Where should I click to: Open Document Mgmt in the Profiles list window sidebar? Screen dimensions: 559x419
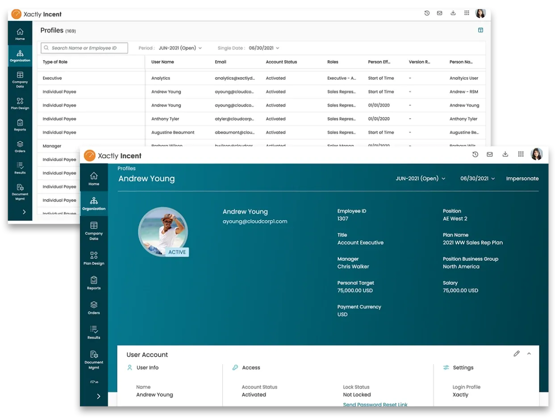20,192
